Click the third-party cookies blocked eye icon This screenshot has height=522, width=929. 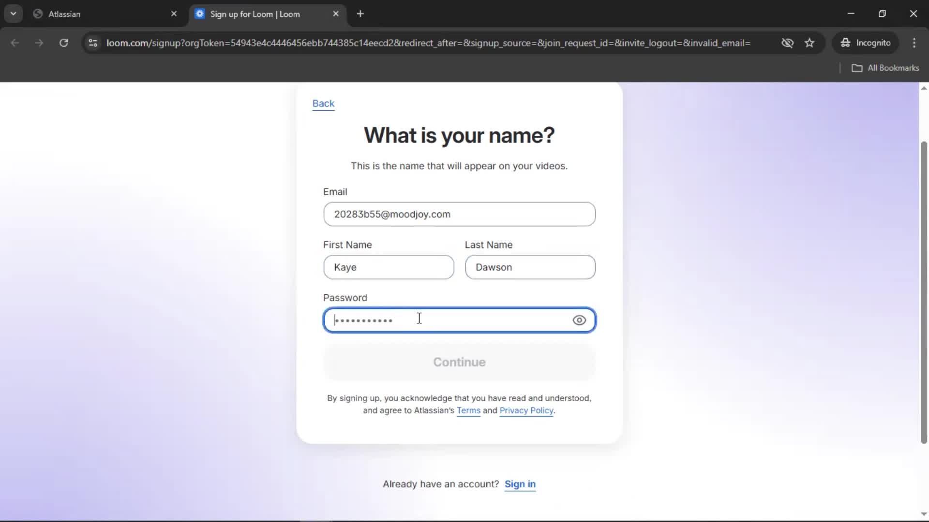(787, 43)
